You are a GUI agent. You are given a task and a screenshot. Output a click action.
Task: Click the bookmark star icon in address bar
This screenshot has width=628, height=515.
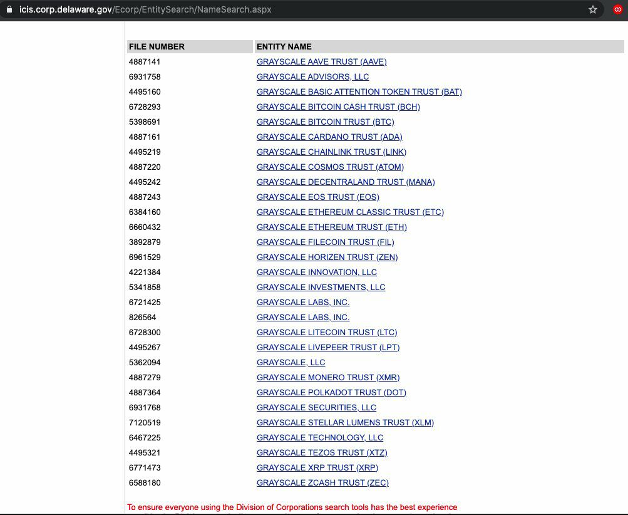tap(593, 9)
